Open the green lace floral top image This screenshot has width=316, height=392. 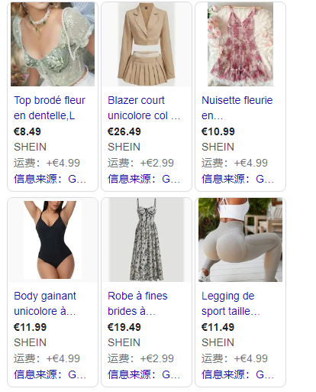tap(53, 44)
